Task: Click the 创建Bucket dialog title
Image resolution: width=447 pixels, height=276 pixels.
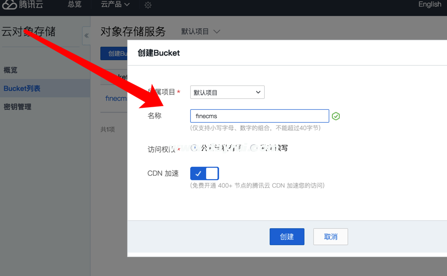Action: 159,53
